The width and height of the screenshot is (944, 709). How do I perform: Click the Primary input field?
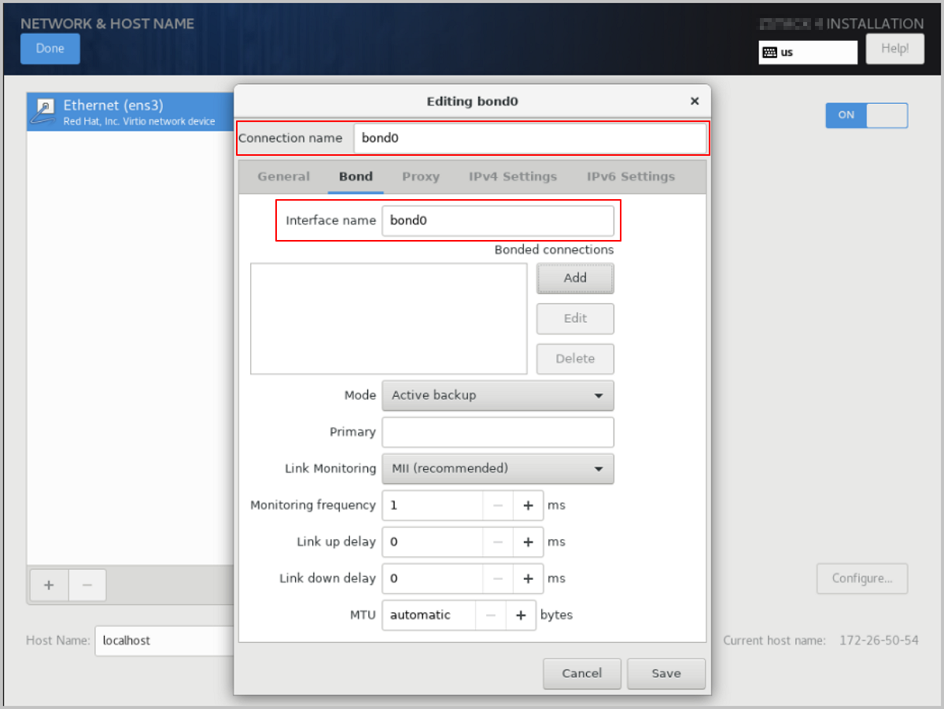pos(497,432)
